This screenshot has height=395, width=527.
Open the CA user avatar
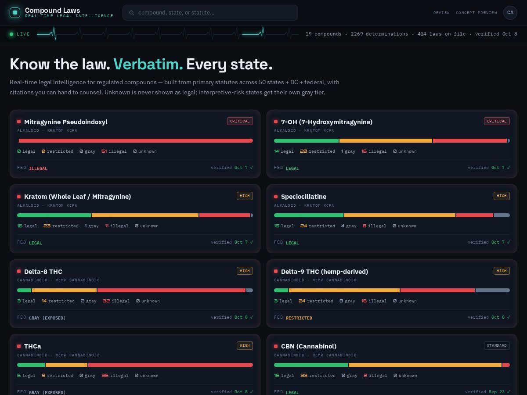pyautogui.click(x=510, y=13)
